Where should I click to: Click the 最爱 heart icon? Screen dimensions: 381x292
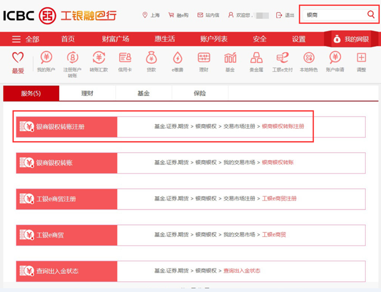click(x=18, y=59)
